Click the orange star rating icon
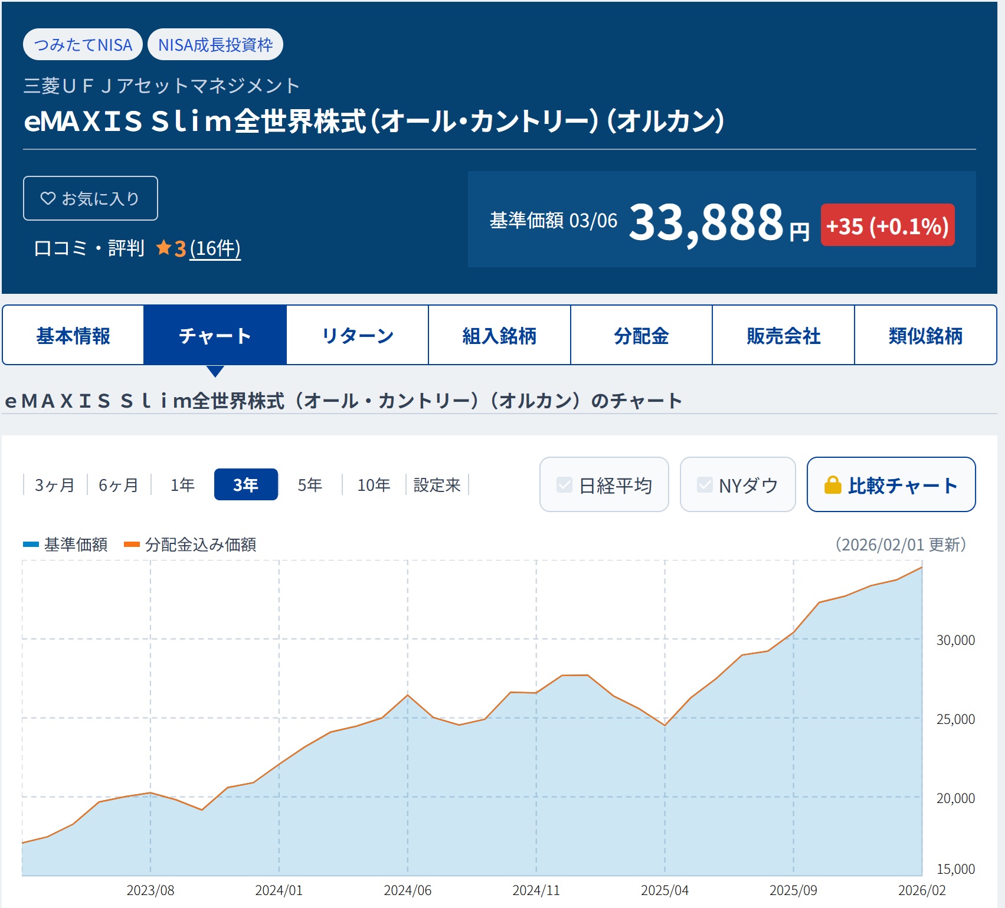This screenshot has width=1005, height=908. click(x=163, y=248)
